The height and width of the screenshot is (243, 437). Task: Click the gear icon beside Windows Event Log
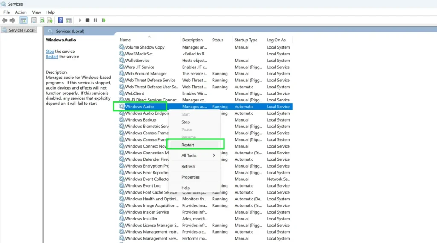pyautogui.click(x=122, y=185)
